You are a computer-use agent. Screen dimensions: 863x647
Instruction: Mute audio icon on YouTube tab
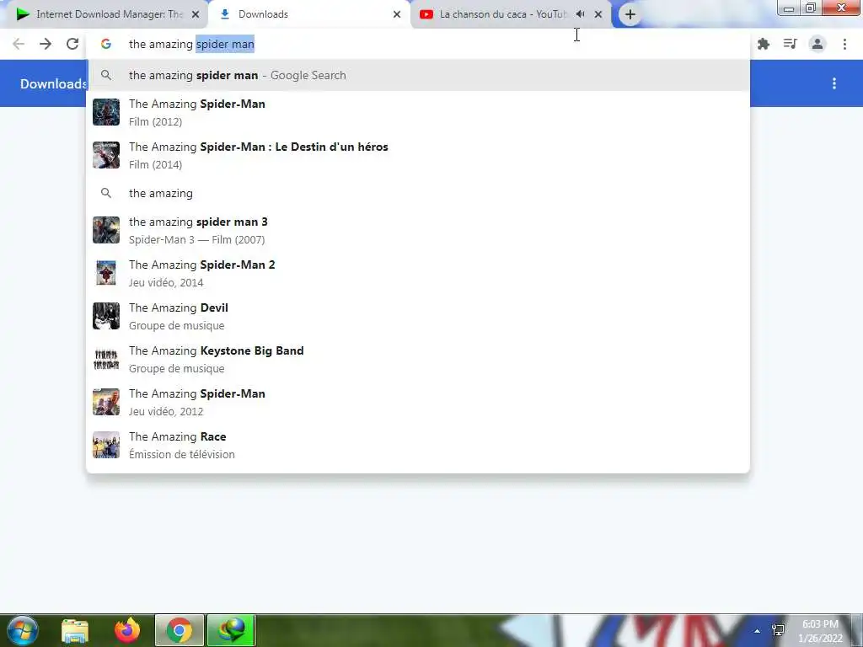coord(580,14)
